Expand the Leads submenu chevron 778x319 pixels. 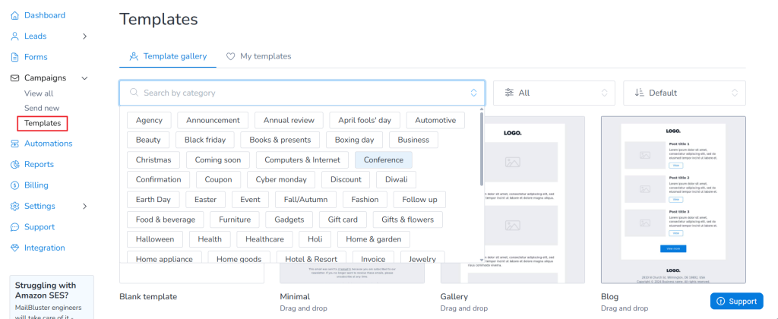(x=85, y=36)
